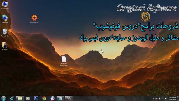Open Windows Explorer from the taskbar
Image resolution: width=179 pixels, height=101 pixels.
coord(20,98)
